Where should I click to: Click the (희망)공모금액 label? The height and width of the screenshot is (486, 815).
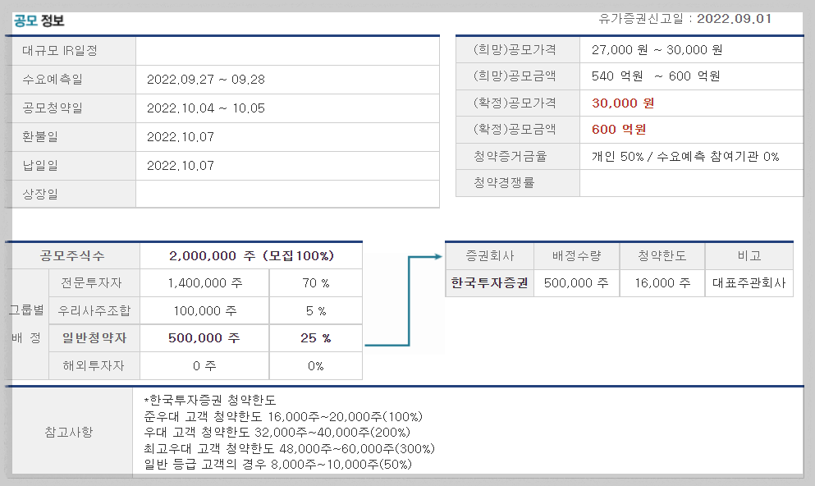point(515,76)
